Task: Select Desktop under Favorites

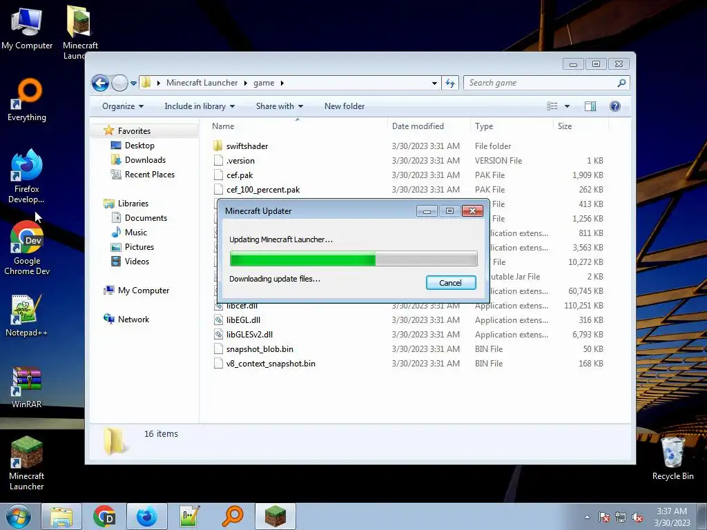Action: [x=139, y=146]
